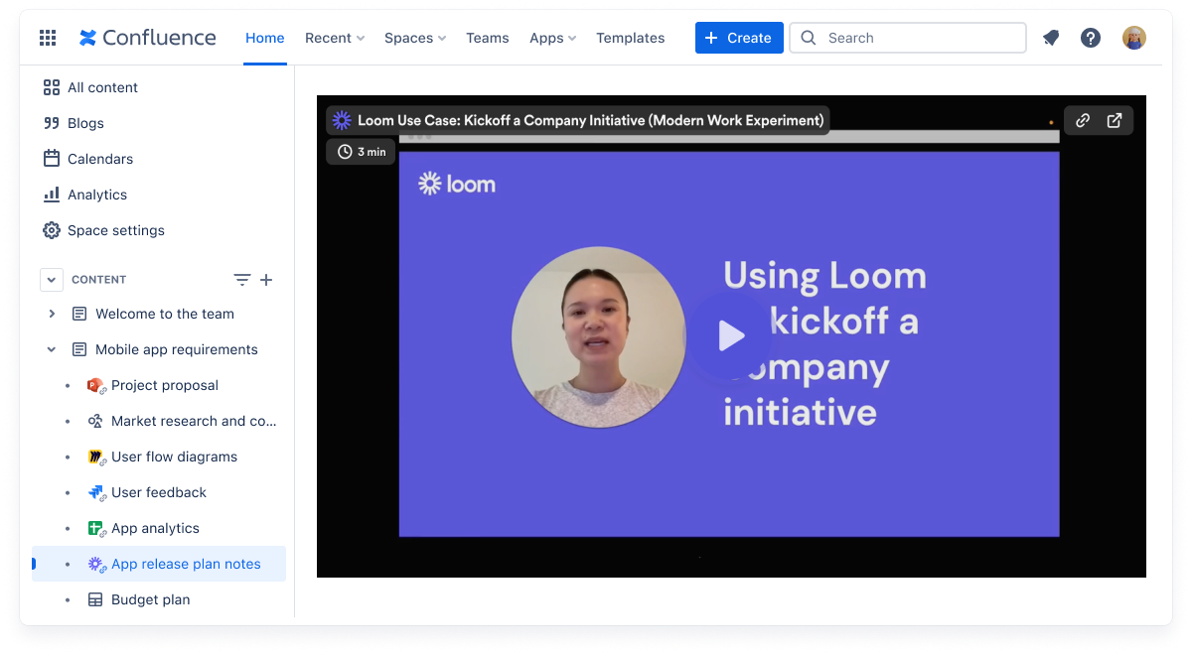Click the icon beside Market research
The height and width of the screenshot is (655, 1192).
coord(96,421)
